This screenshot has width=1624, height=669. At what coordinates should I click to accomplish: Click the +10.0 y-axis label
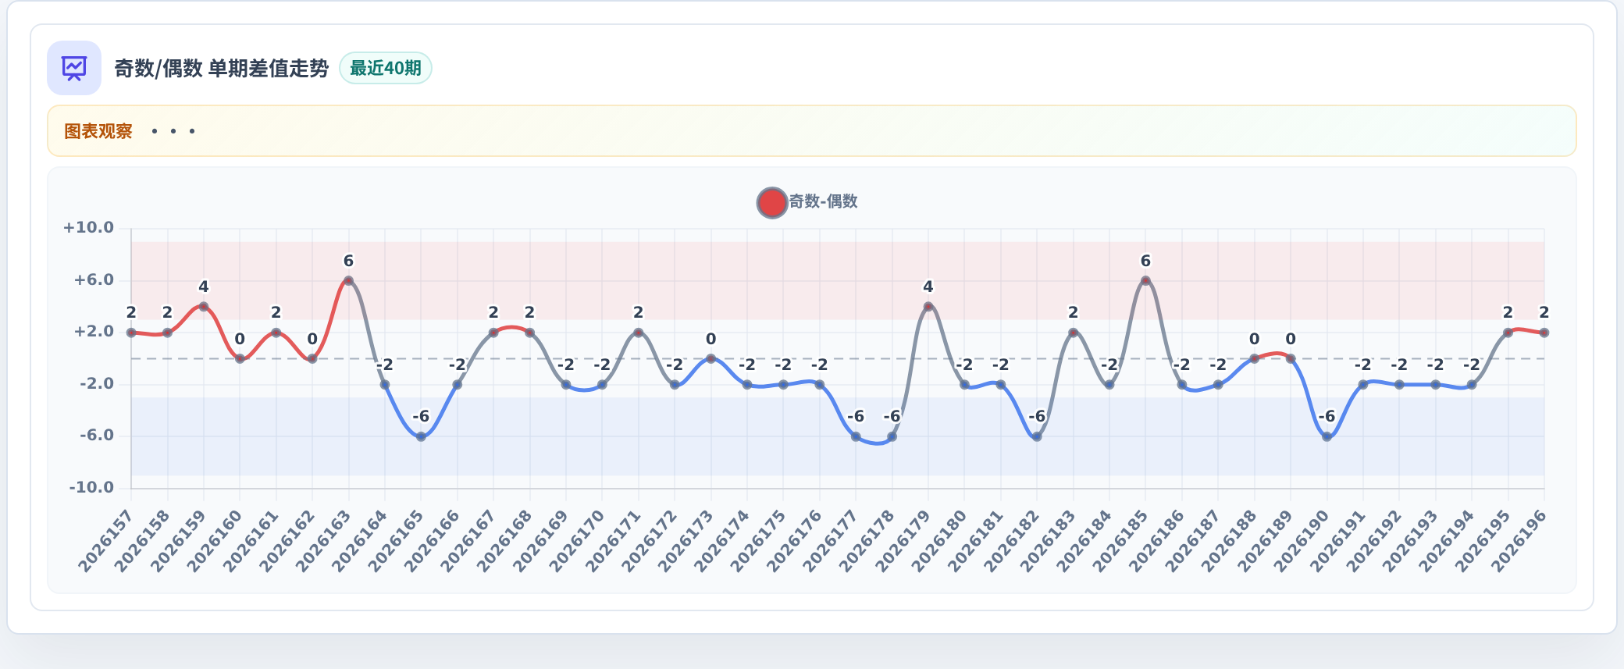click(88, 228)
